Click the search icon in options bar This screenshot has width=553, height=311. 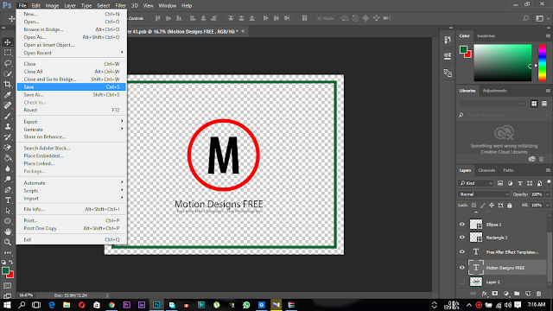click(x=526, y=18)
